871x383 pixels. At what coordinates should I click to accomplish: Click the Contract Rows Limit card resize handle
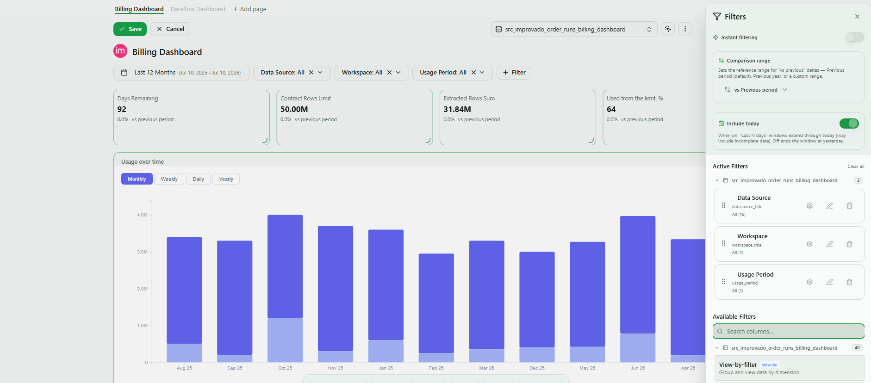[428, 140]
